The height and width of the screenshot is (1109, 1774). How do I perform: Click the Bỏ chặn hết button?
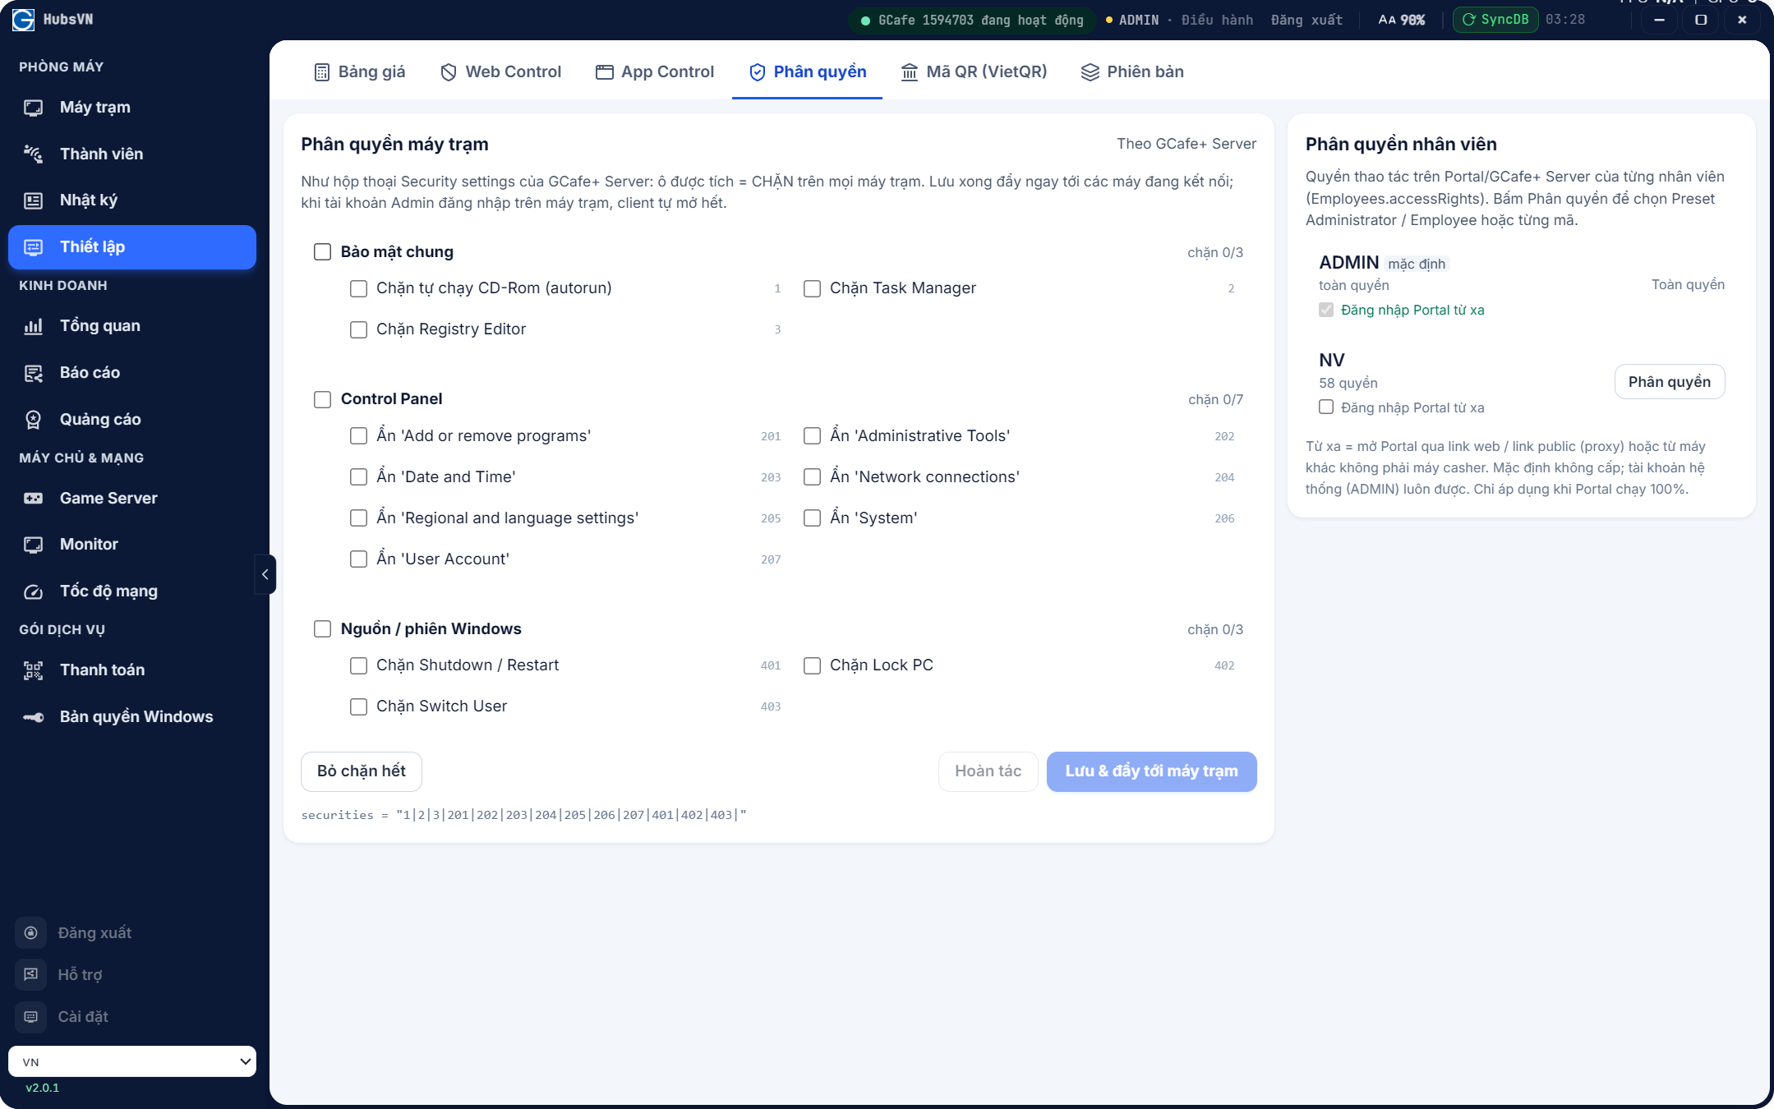(x=362, y=771)
